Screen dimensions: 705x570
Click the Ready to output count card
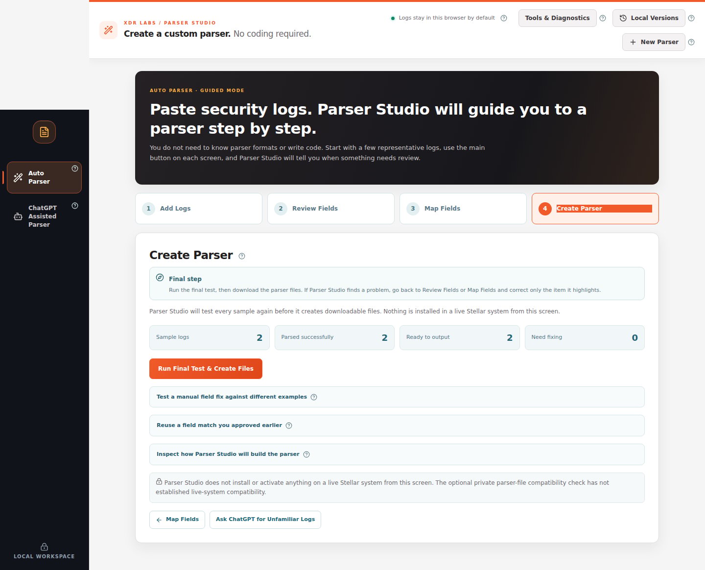tap(460, 337)
